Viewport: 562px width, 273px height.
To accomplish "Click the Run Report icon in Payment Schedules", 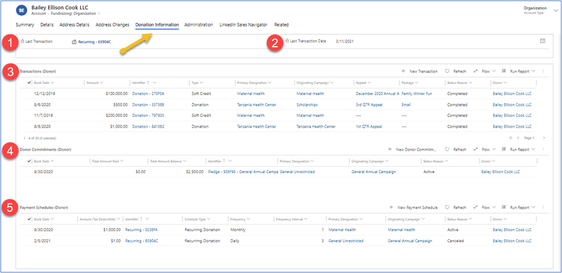I will tap(504, 207).
